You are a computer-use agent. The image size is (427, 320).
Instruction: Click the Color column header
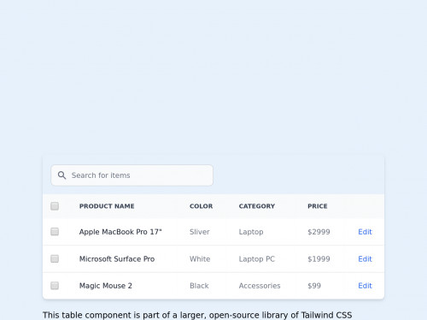pyautogui.click(x=202, y=206)
